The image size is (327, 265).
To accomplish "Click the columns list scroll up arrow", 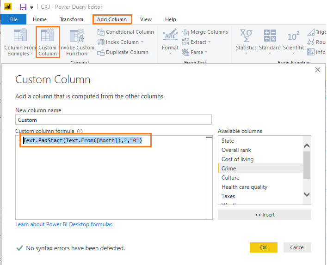I will (x=307, y=145).
